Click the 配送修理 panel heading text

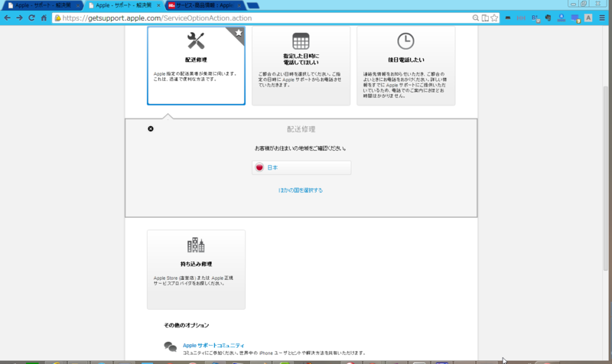[301, 129]
